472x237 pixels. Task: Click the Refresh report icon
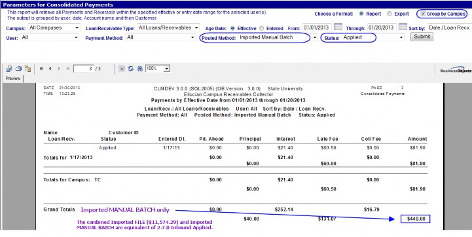131,69
